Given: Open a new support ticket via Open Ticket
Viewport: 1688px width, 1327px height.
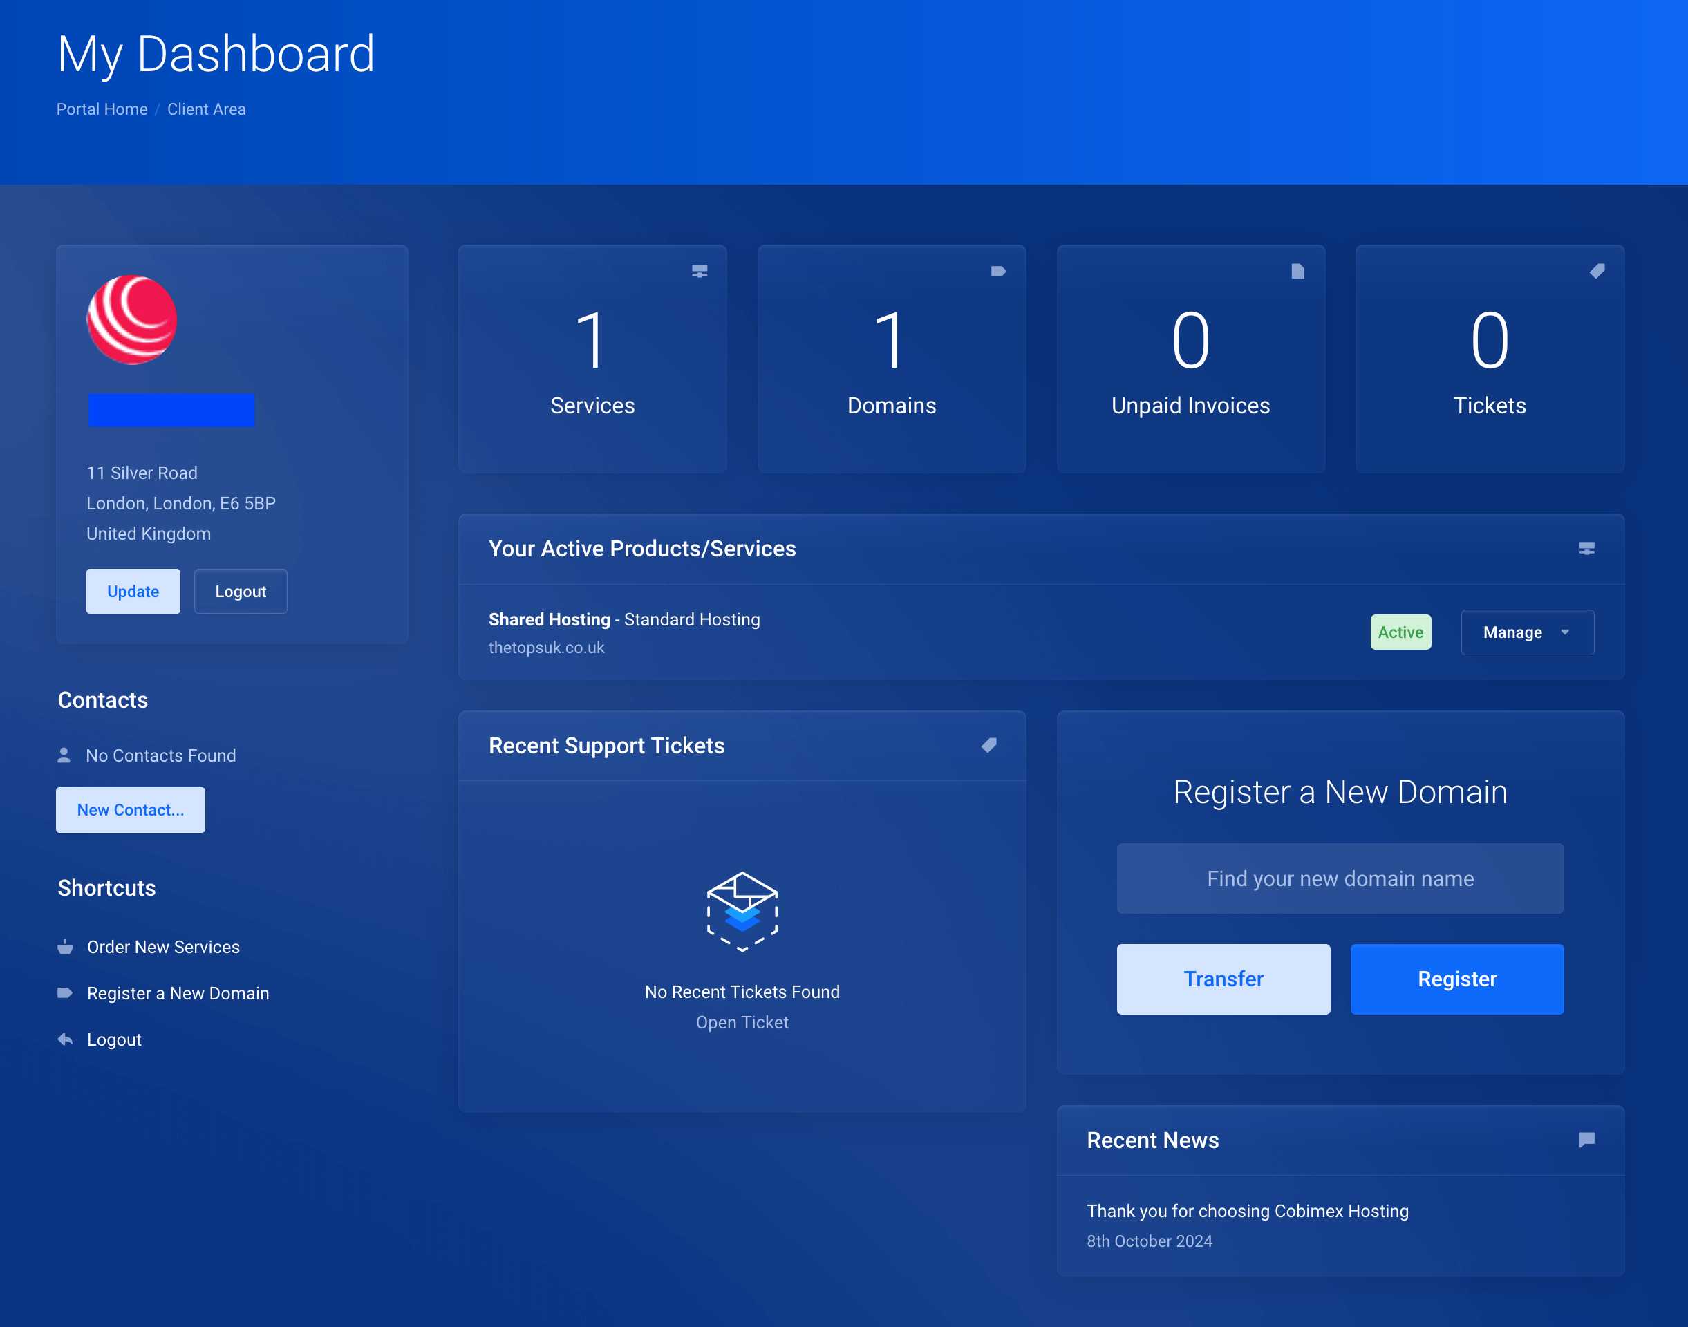Looking at the screenshot, I should point(742,1022).
